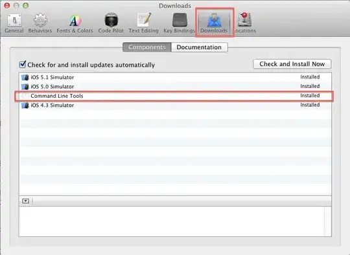Select the iOS 4.3 Simulator row

pyautogui.click(x=175, y=105)
